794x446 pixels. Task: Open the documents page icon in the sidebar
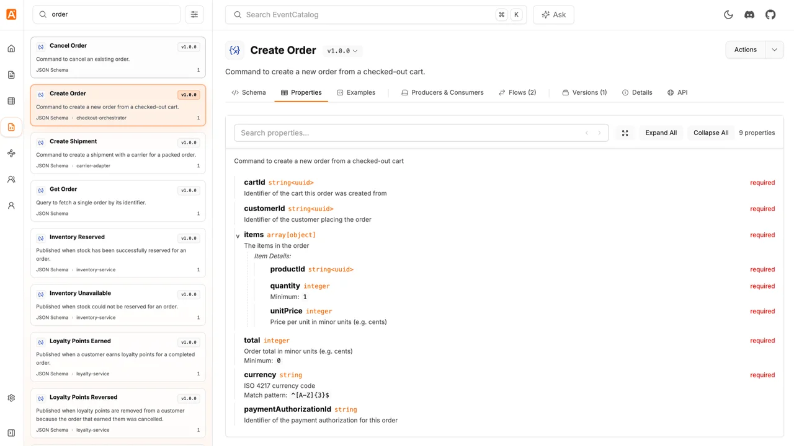click(x=11, y=75)
